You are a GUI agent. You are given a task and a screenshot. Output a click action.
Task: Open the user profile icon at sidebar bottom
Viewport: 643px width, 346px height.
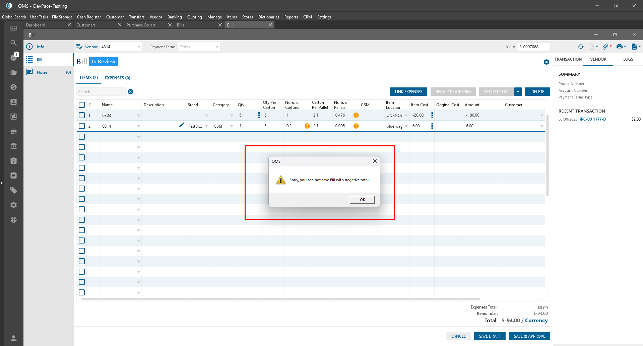pos(13,338)
